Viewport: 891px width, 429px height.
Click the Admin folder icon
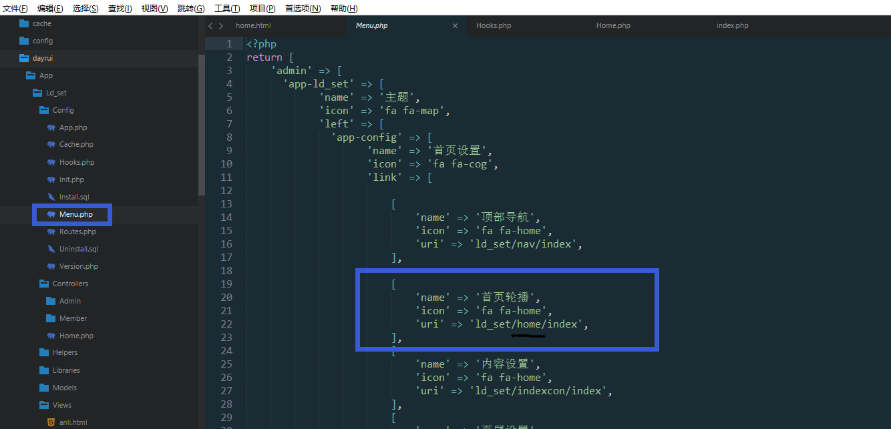(x=51, y=301)
